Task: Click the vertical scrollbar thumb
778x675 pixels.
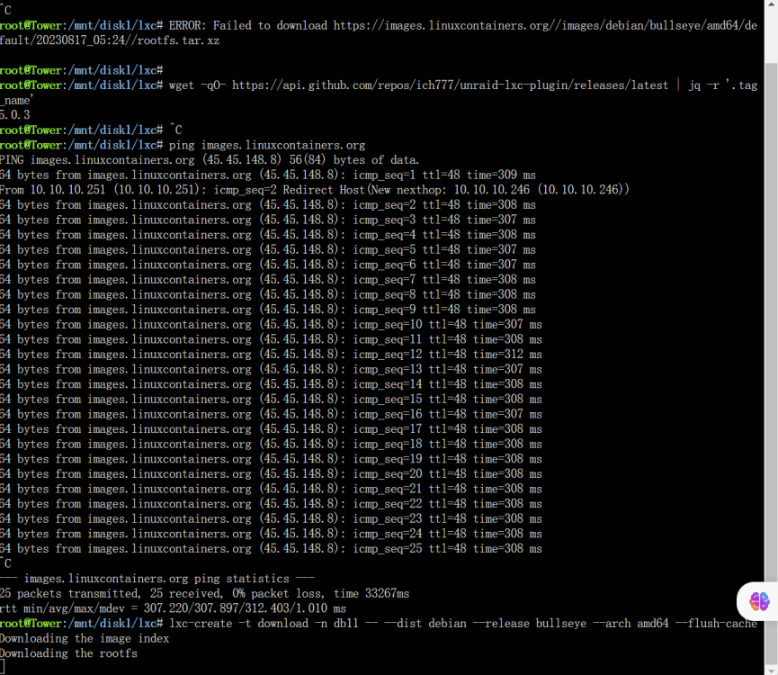Action: 771,362
